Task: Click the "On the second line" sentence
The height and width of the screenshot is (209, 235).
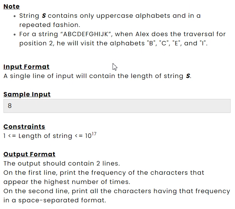Action: pos(117,196)
